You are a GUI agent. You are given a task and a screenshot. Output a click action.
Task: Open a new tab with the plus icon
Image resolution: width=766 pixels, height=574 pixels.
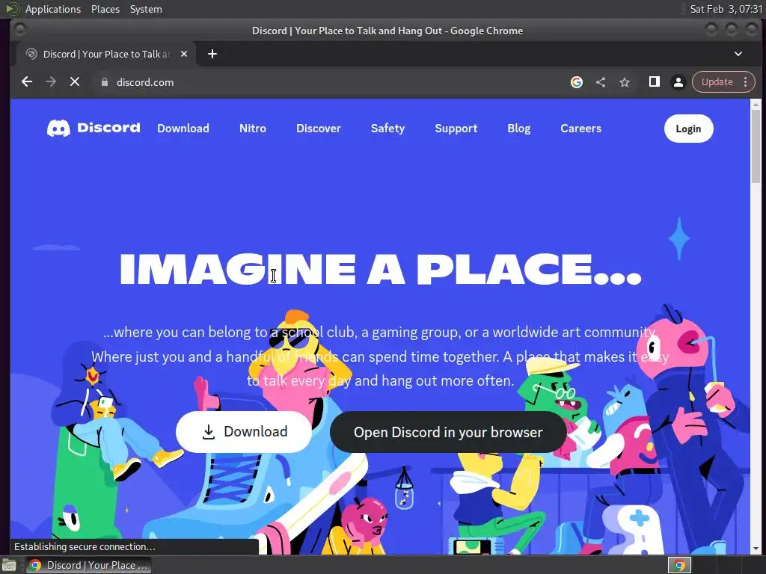coord(212,54)
